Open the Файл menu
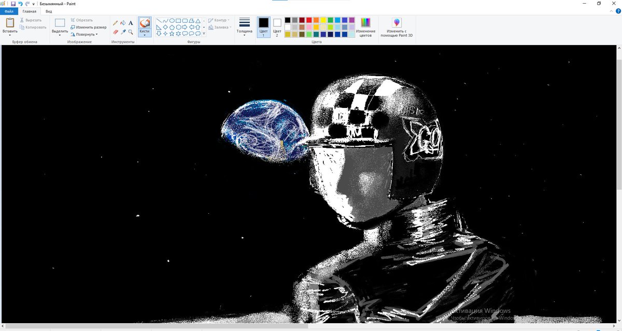The image size is (622, 331). pyautogui.click(x=9, y=11)
